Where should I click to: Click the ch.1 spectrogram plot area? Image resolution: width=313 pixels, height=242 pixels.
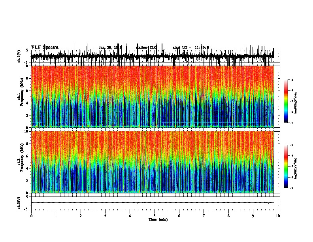point(152,96)
